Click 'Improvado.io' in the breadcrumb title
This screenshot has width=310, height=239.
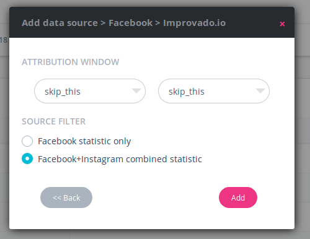(x=195, y=23)
